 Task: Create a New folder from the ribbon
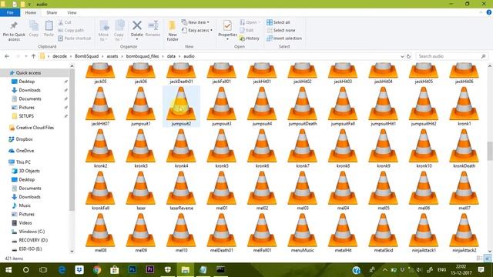(x=173, y=31)
